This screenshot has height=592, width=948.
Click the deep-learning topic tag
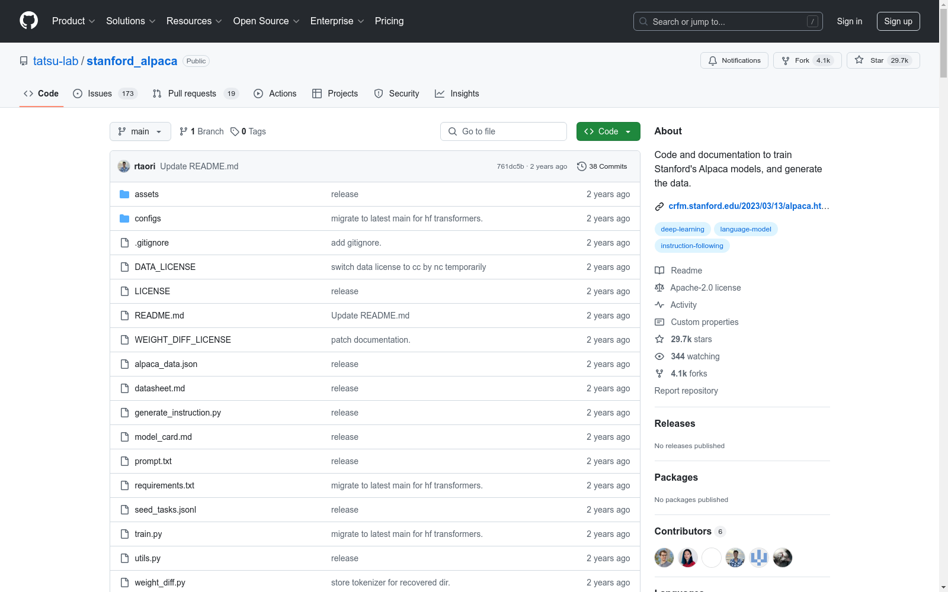pyautogui.click(x=683, y=229)
